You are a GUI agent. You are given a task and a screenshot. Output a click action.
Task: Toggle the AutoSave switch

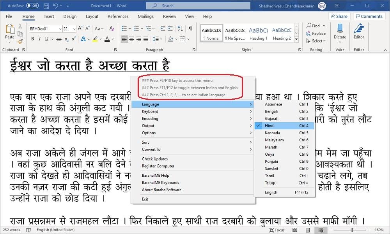coord(32,6)
